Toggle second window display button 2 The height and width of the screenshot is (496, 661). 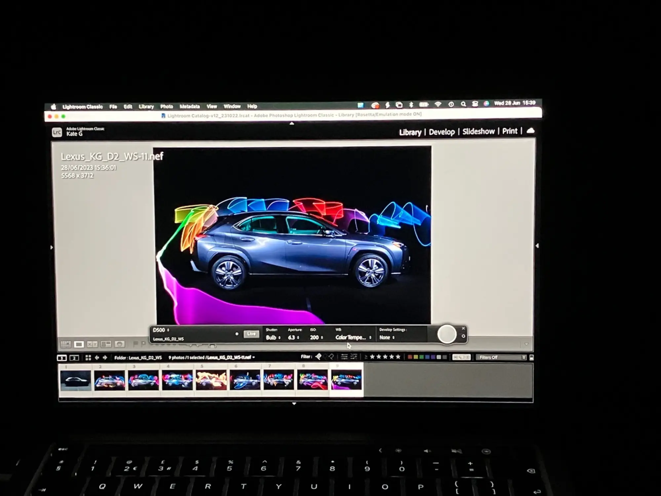(x=74, y=358)
